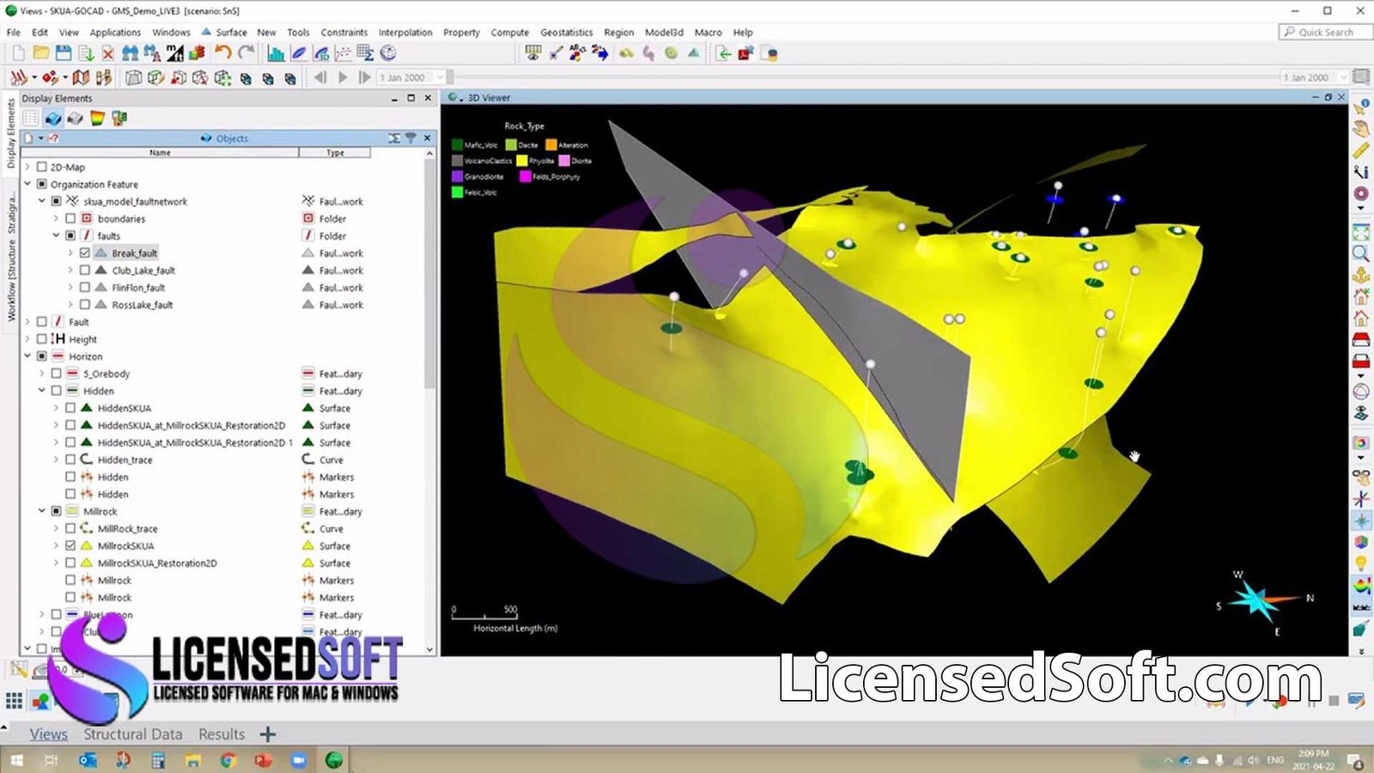This screenshot has height=773, width=1374.
Task: Check the S_Orebody checkbox
Action: click(56, 374)
